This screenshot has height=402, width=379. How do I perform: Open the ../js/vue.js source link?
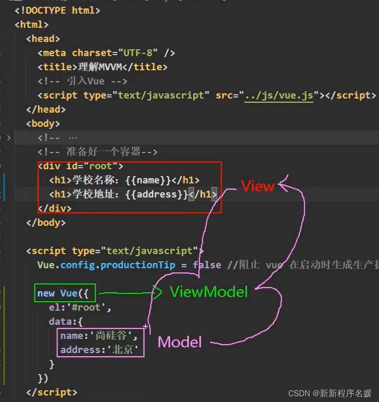pos(279,96)
